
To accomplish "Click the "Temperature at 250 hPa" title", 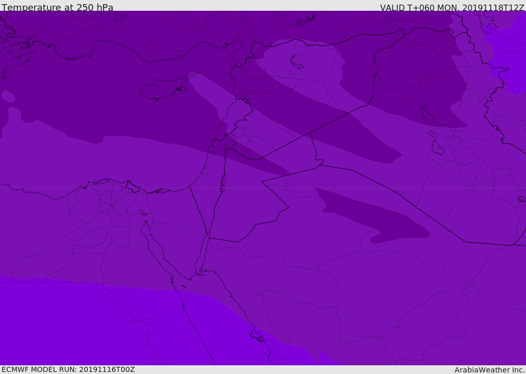I will pos(58,7).
